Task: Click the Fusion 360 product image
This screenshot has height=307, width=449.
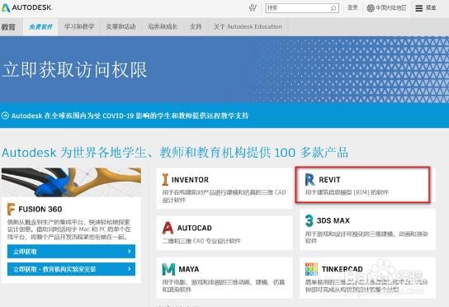Action: pyautogui.click(x=71, y=182)
